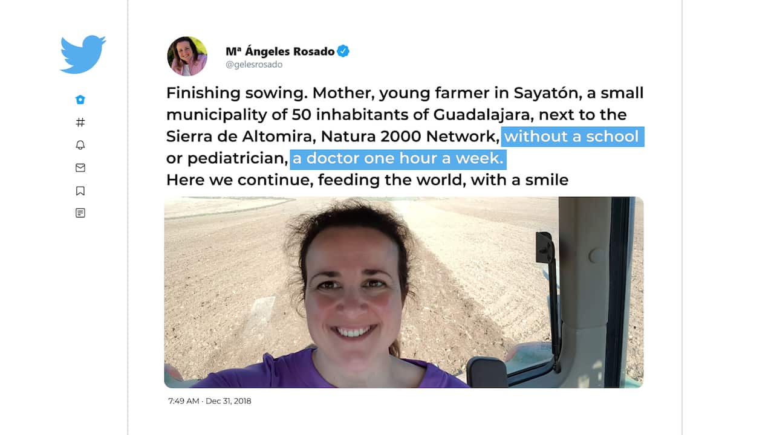Open the Mª Ángeles Rosado display name

[x=280, y=51]
